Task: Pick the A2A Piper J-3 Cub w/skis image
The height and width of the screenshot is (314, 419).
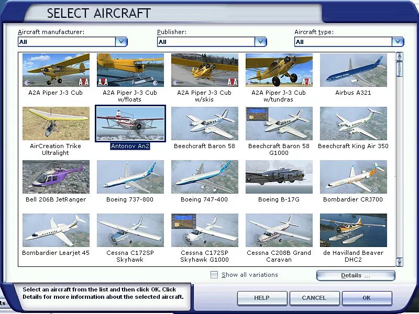Action: pyautogui.click(x=205, y=70)
